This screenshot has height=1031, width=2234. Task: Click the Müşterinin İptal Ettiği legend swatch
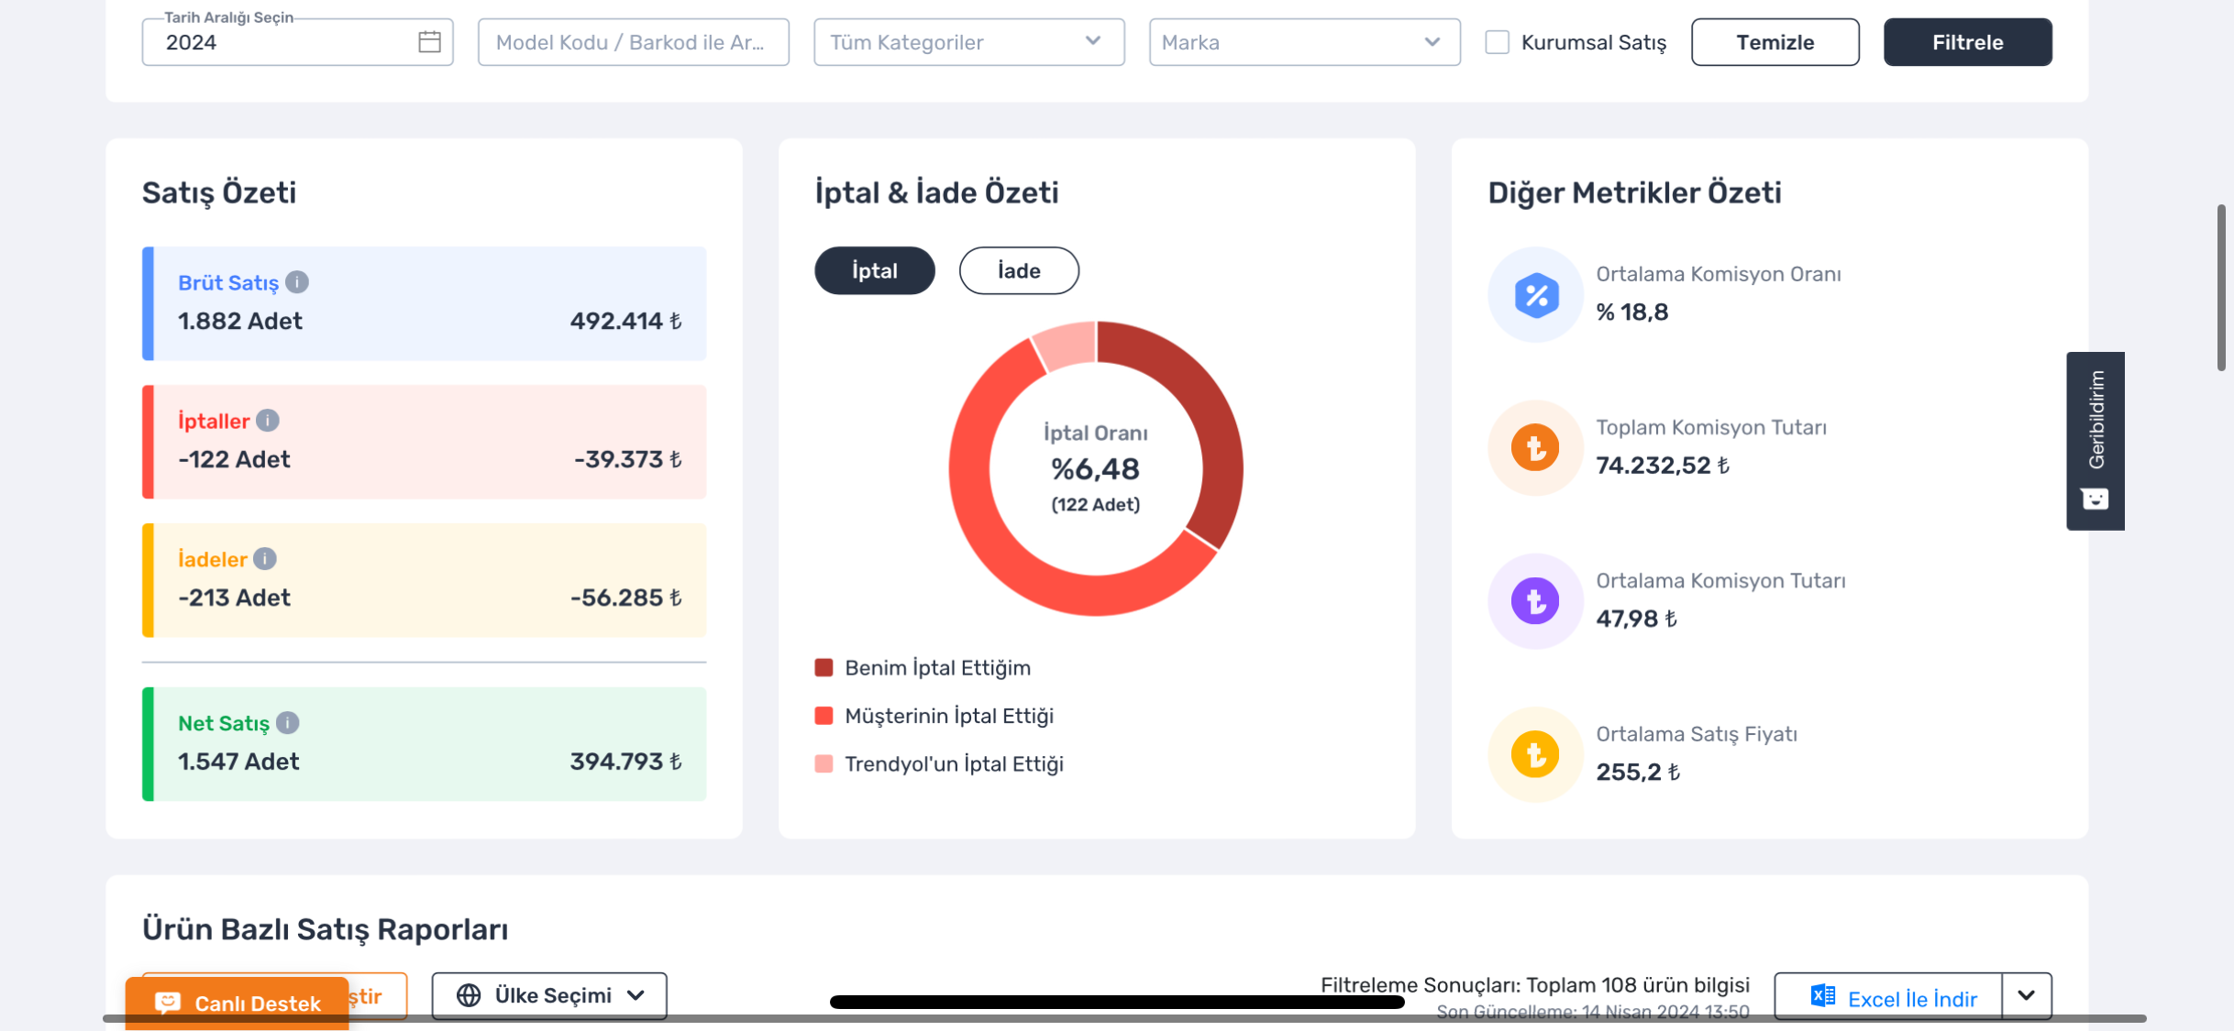824,716
